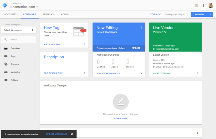
Task: Click the GTM-9H9Q container ID link
Action: 156,14
